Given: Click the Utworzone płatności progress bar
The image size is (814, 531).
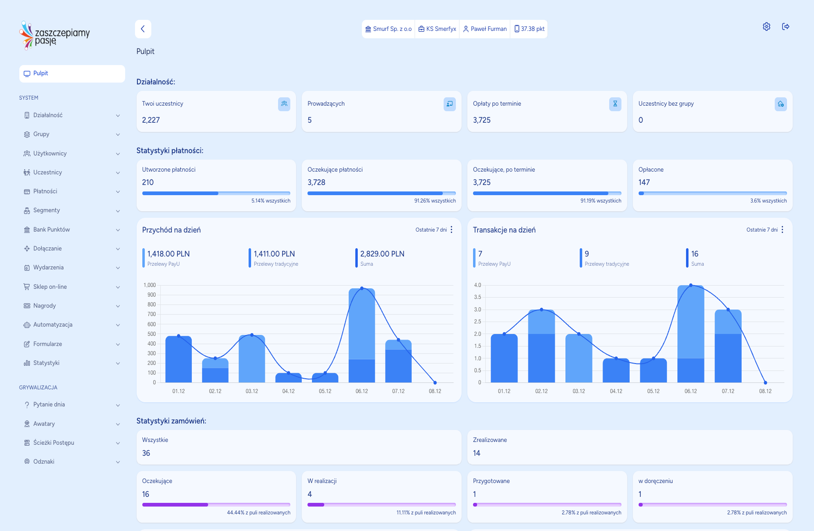Looking at the screenshot, I should coord(216,193).
